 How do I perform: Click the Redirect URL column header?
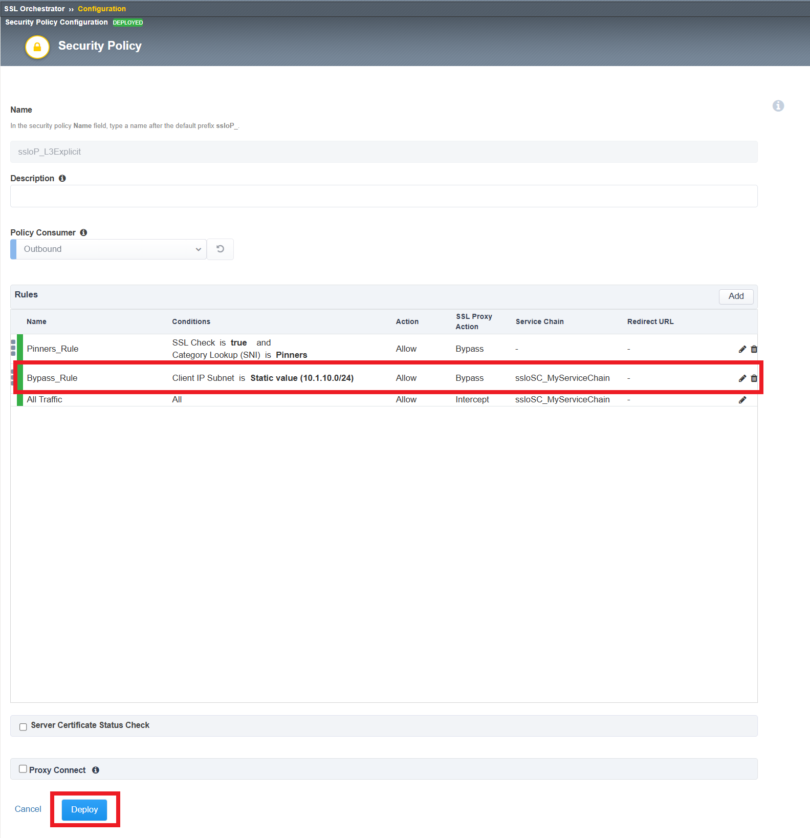click(x=650, y=321)
